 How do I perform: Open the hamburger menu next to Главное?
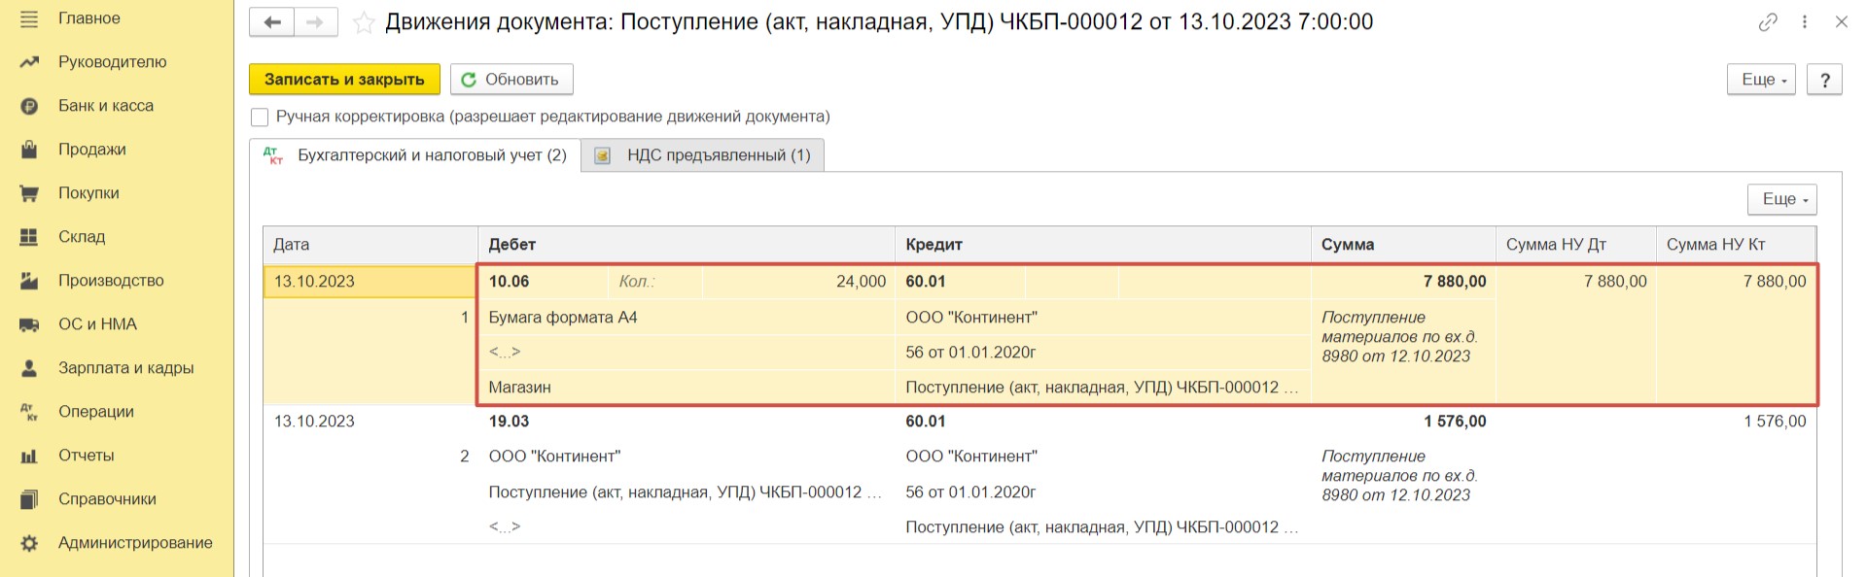point(29,18)
